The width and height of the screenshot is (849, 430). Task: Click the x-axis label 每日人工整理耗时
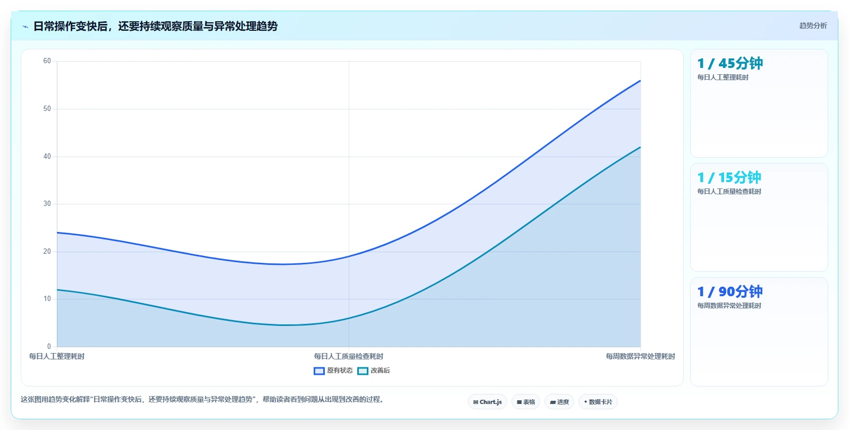point(57,357)
